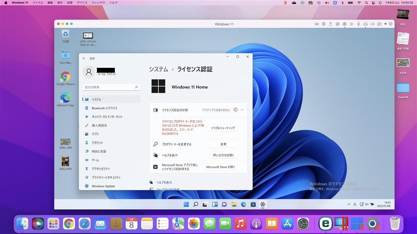The image size is (417, 234).
Task: Open App Store from the Mac Dock
Action: coord(288,223)
